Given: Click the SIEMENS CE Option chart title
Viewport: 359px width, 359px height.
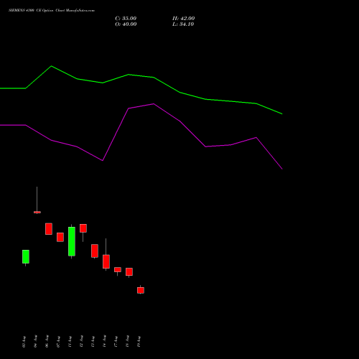Looking at the screenshot, I should (x=52, y=11).
